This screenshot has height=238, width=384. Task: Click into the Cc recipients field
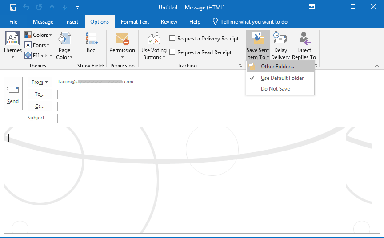[x=219, y=107]
